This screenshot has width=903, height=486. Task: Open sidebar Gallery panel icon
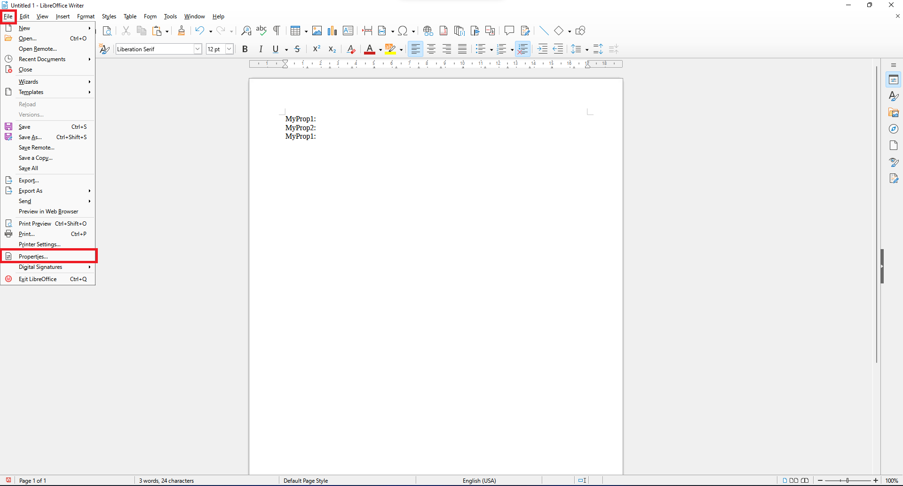click(x=894, y=113)
